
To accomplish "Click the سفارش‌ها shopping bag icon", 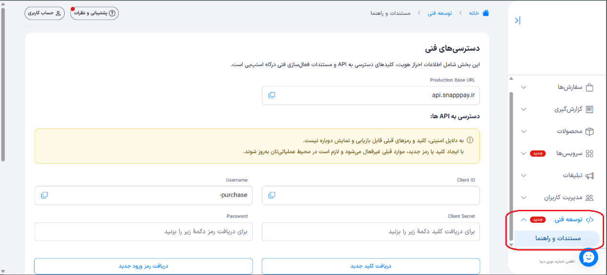I will coord(590,87).
